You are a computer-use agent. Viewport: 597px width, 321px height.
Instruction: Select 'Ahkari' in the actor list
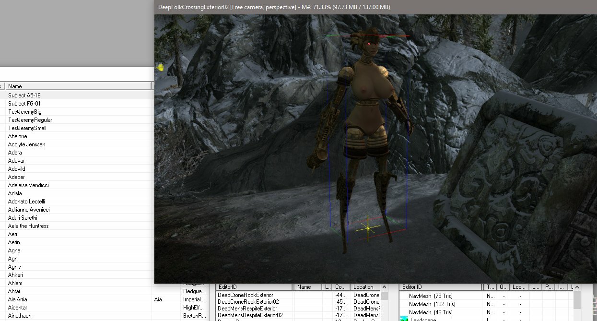tap(15, 275)
